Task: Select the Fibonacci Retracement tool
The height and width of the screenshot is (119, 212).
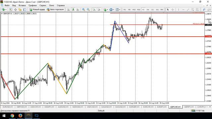Action: click(x=197, y=10)
